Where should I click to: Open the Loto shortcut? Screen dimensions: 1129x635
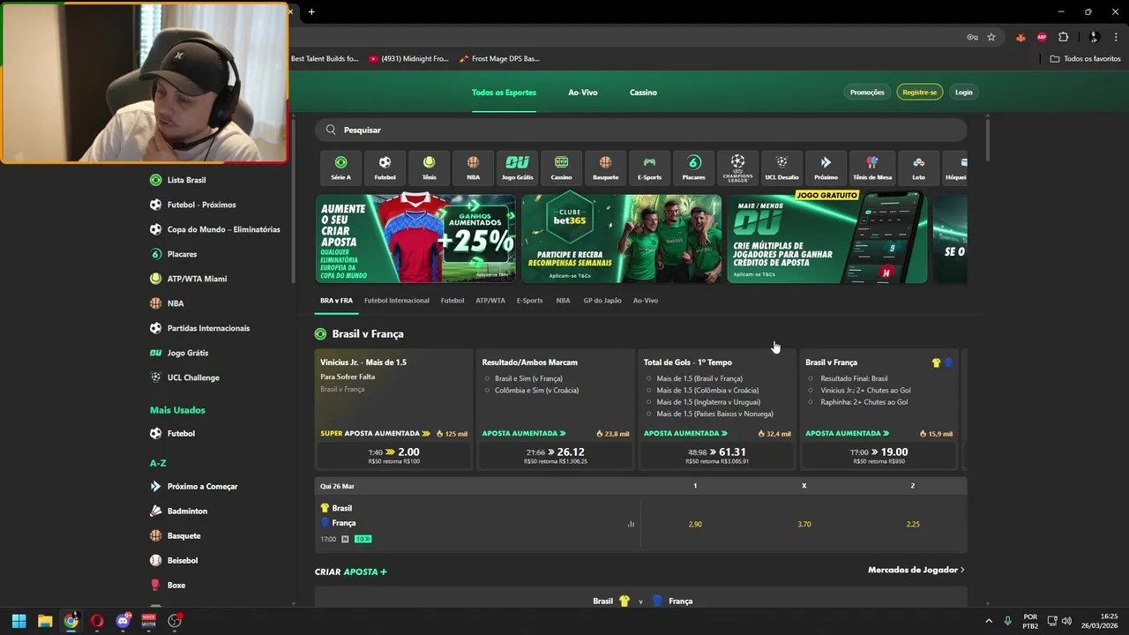point(918,168)
